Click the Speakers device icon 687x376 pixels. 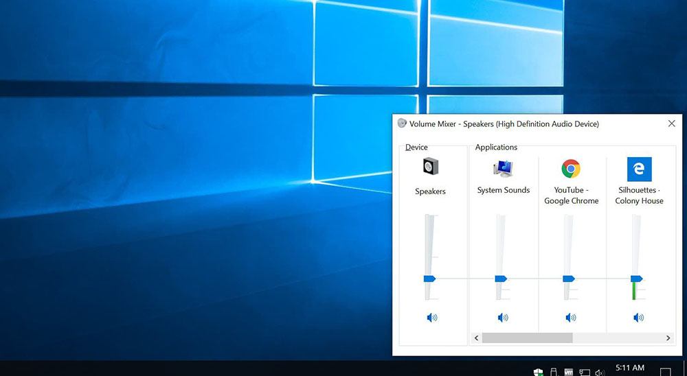[x=431, y=167]
